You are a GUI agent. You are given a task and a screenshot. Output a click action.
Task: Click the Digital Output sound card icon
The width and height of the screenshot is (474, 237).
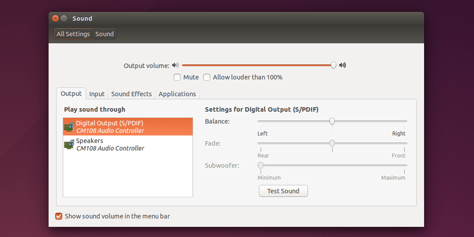pos(69,127)
